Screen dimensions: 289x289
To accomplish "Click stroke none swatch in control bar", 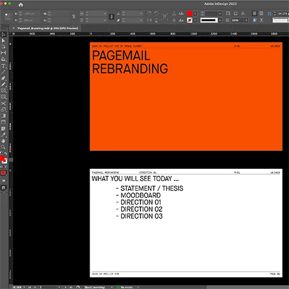I will pos(190,20).
